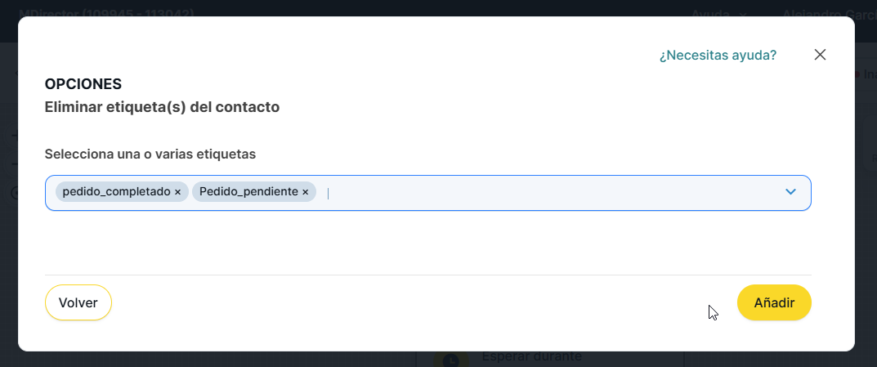This screenshot has width=877, height=367.
Task: Go back with the Volver button
Action: [78, 302]
